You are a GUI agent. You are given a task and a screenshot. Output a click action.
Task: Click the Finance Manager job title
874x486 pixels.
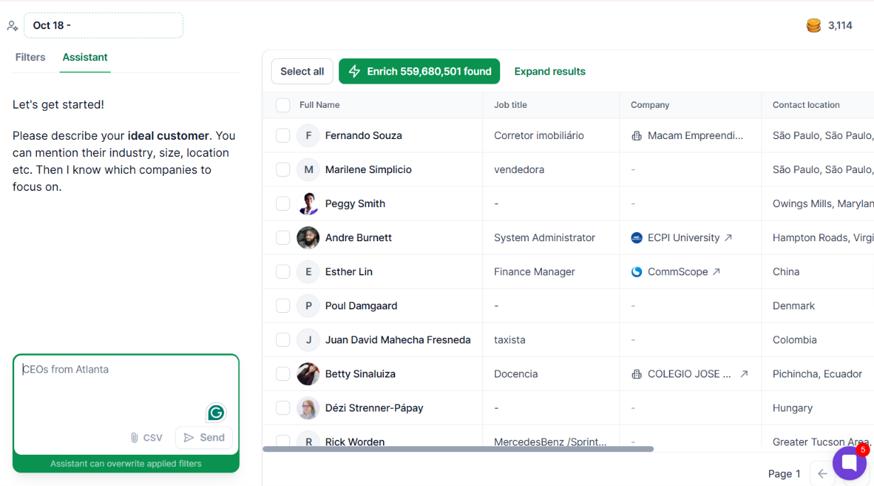(x=534, y=272)
